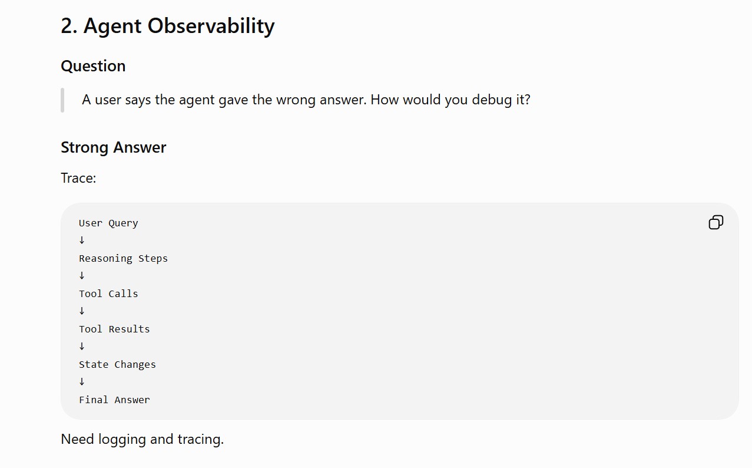Click the quoted debug question text
This screenshot has height=468, width=752.
click(x=306, y=100)
